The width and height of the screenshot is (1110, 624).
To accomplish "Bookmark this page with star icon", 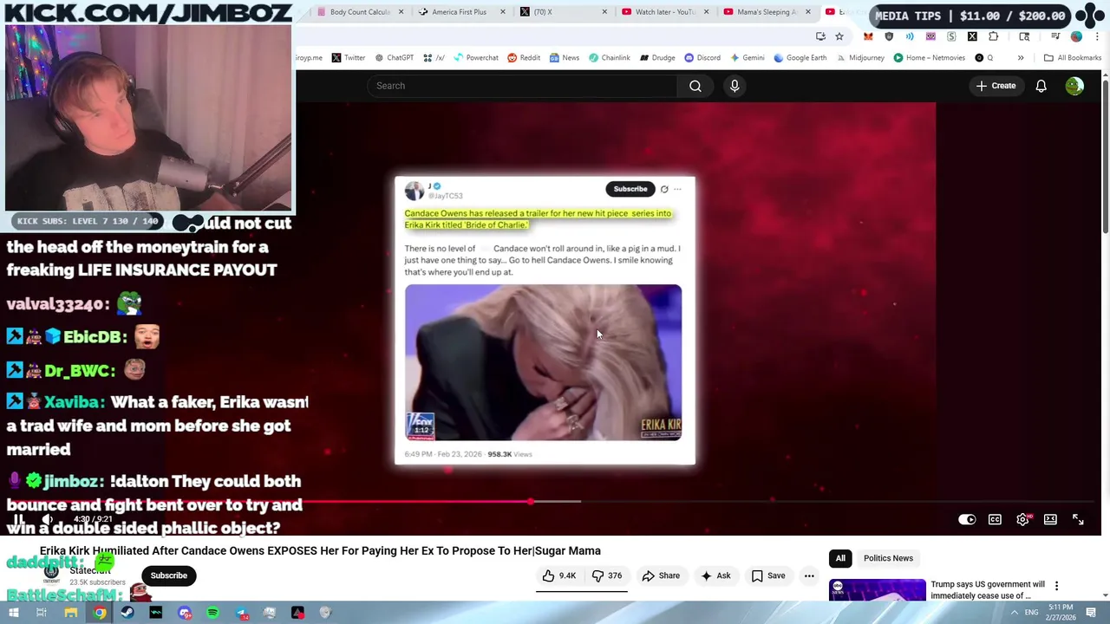I will (839, 36).
